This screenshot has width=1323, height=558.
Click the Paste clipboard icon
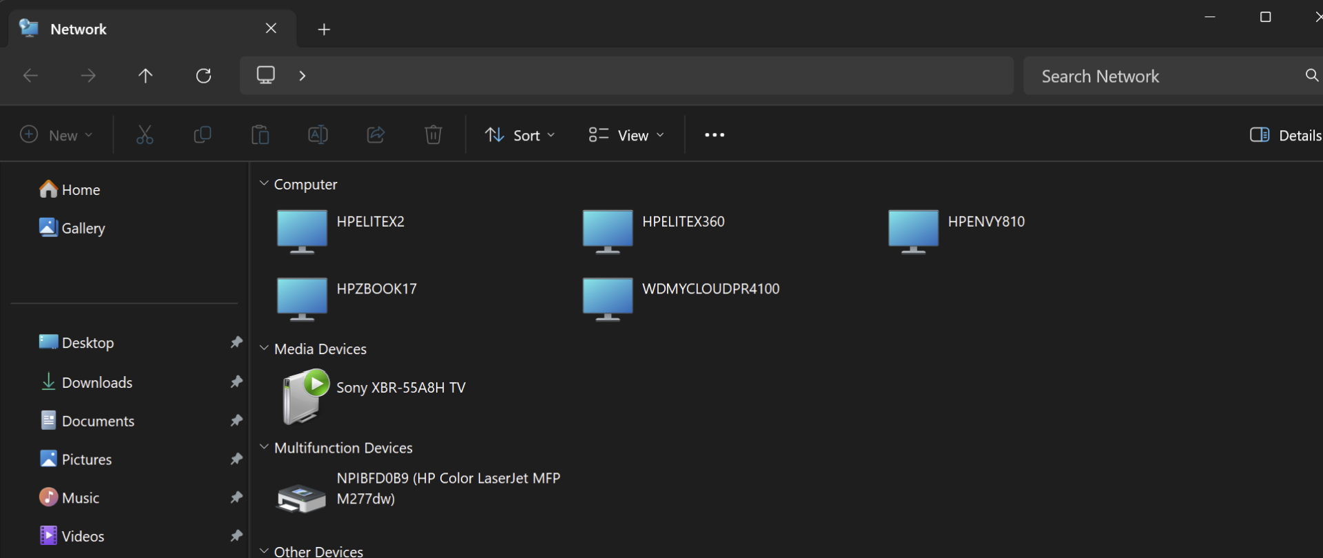tap(260, 135)
